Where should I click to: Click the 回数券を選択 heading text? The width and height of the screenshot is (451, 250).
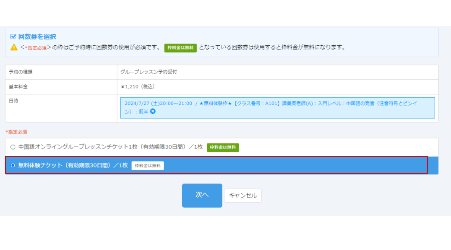[37, 36]
